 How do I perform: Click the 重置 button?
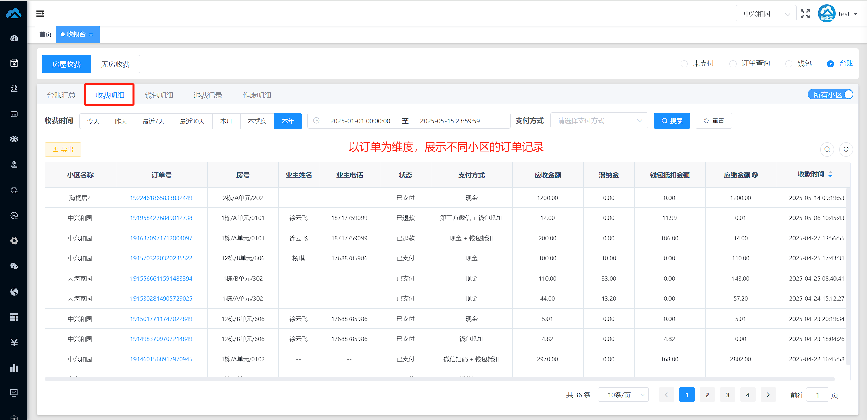pos(714,121)
